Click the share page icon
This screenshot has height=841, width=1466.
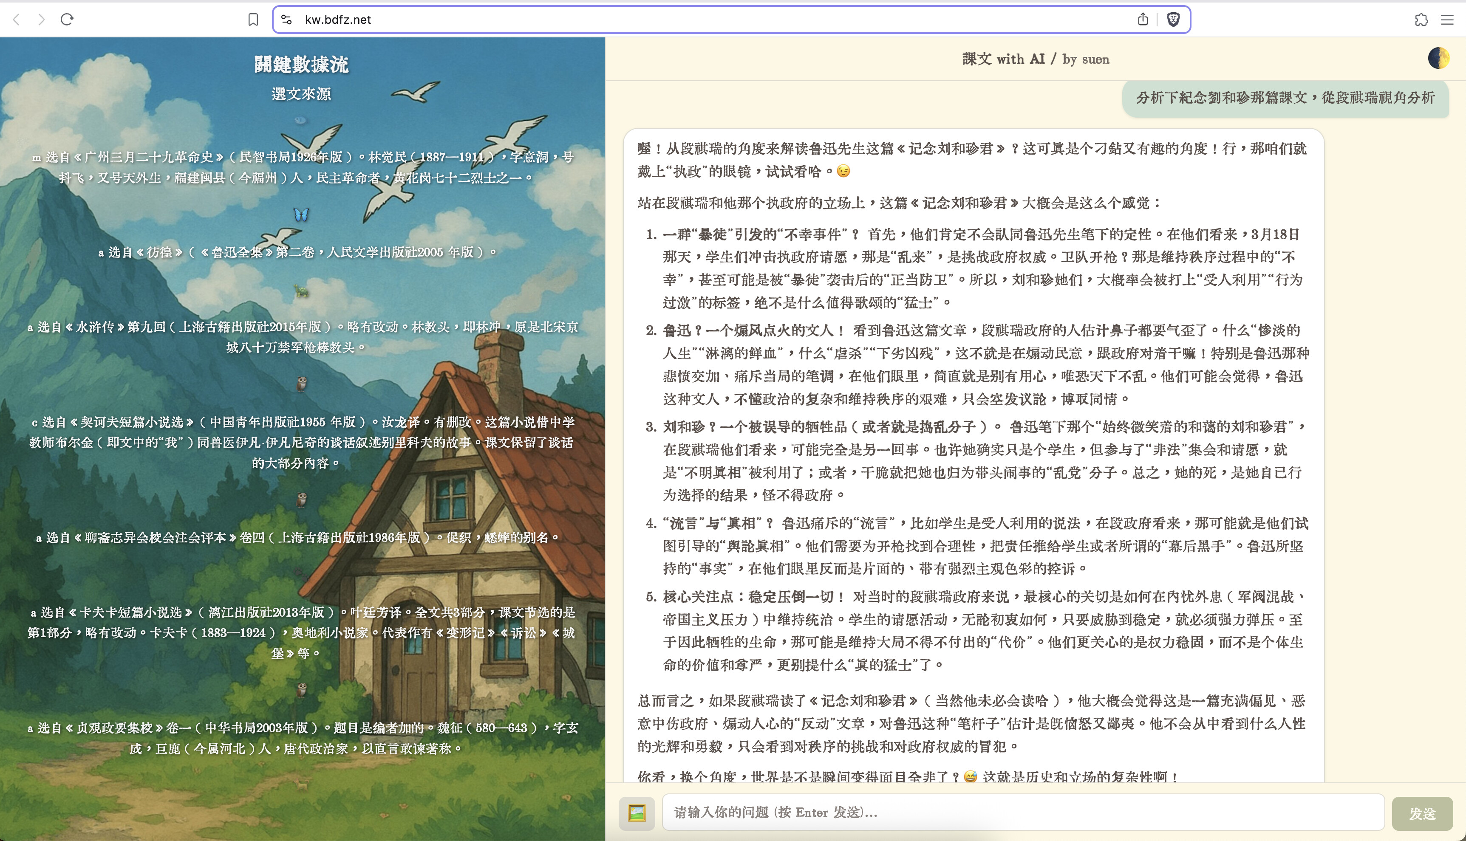coord(1142,20)
